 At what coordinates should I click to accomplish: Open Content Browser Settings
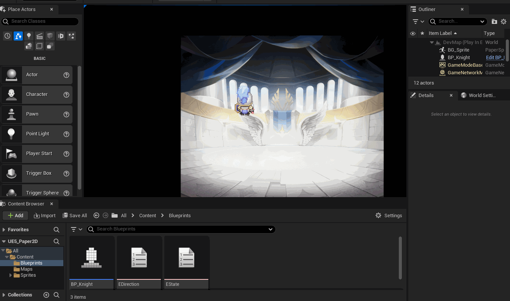pos(389,215)
